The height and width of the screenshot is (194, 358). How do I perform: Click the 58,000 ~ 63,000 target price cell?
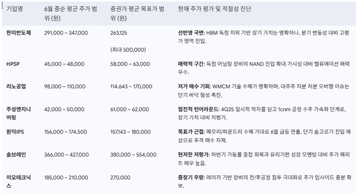click(x=130, y=64)
